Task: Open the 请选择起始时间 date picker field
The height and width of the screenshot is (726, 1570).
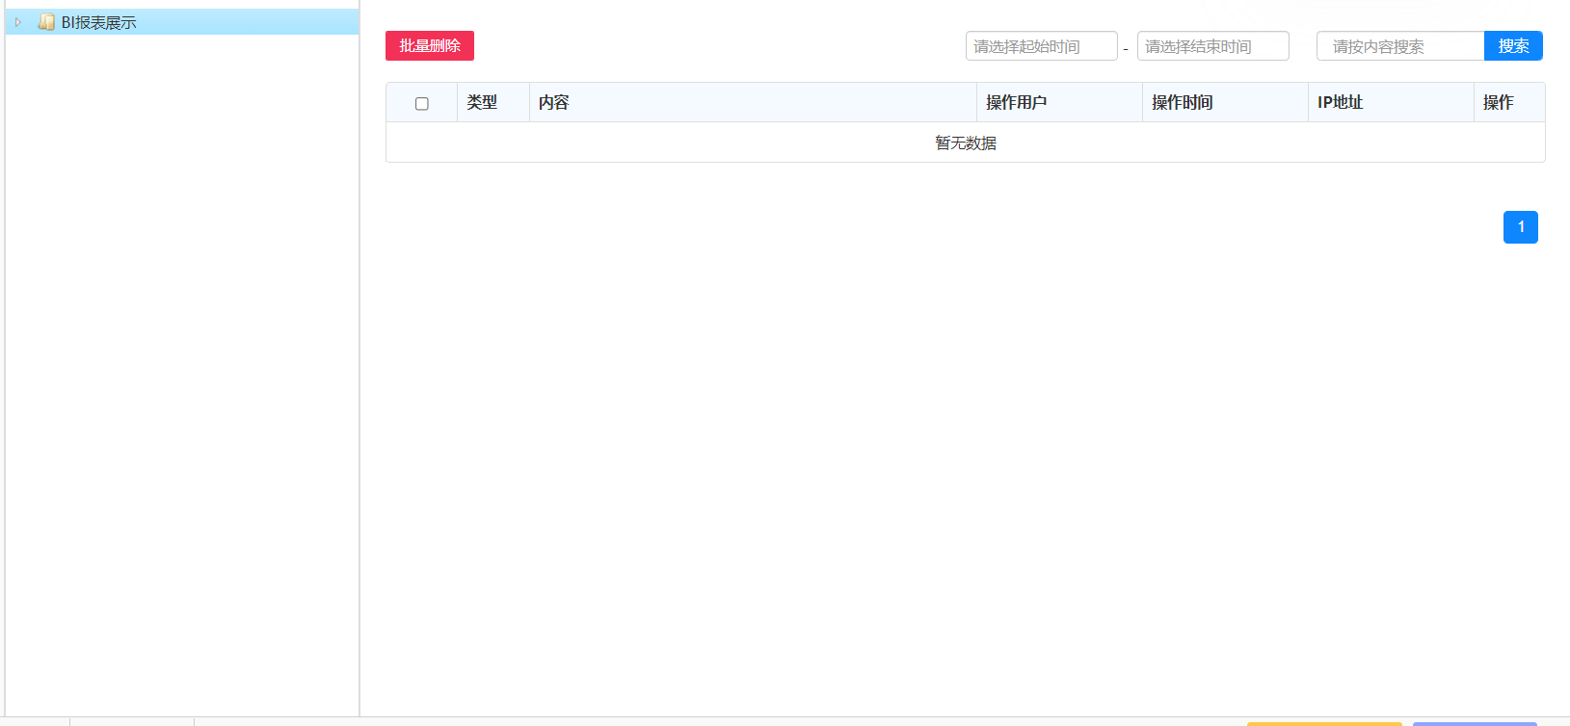Action: 1041,46
